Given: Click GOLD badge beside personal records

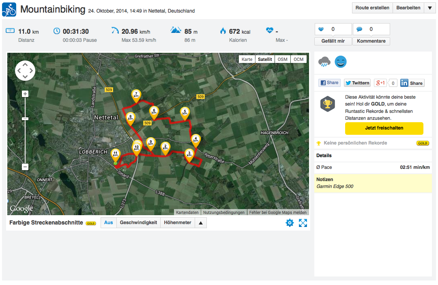Looking at the screenshot, I should [x=423, y=143].
